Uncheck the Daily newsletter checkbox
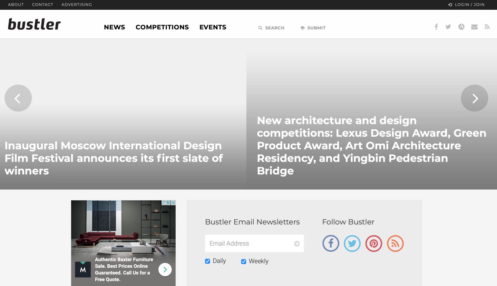The image size is (497, 286). [x=207, y=261]
